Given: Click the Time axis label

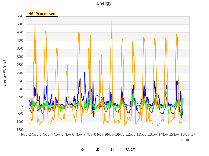Looking at the screenshot, I should [x=185, y=139].
